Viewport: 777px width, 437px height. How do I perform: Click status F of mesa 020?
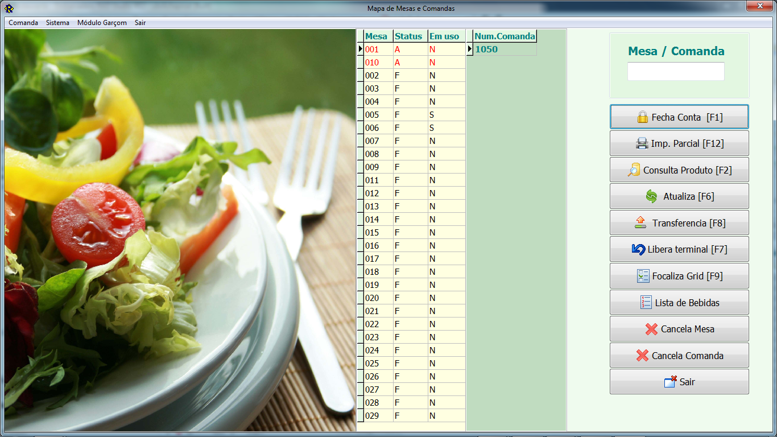pyautogui.click(x=410, y=298)
